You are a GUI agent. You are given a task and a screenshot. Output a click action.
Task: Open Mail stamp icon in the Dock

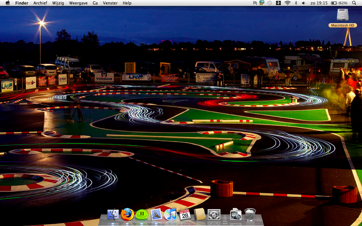[156, 215]
